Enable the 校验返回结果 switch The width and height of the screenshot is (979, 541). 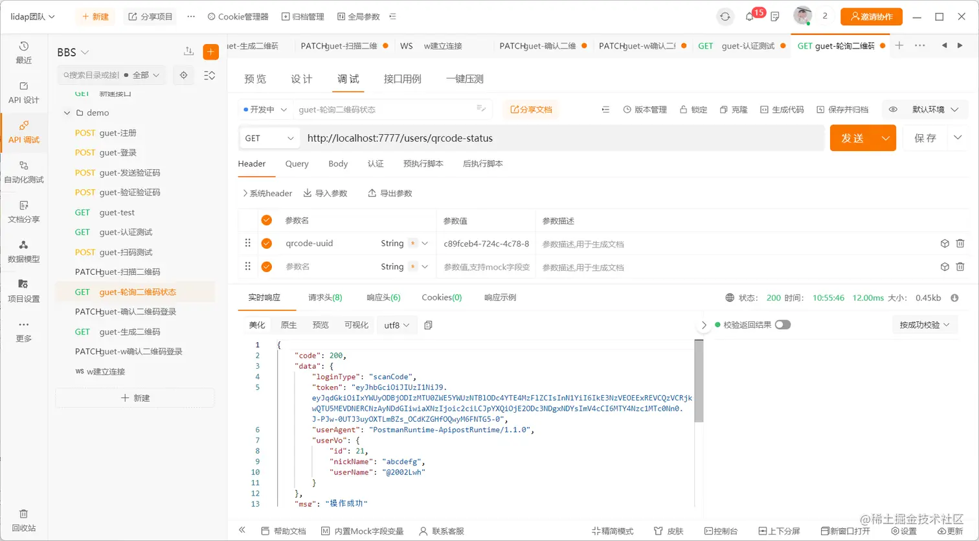point(783,325)
